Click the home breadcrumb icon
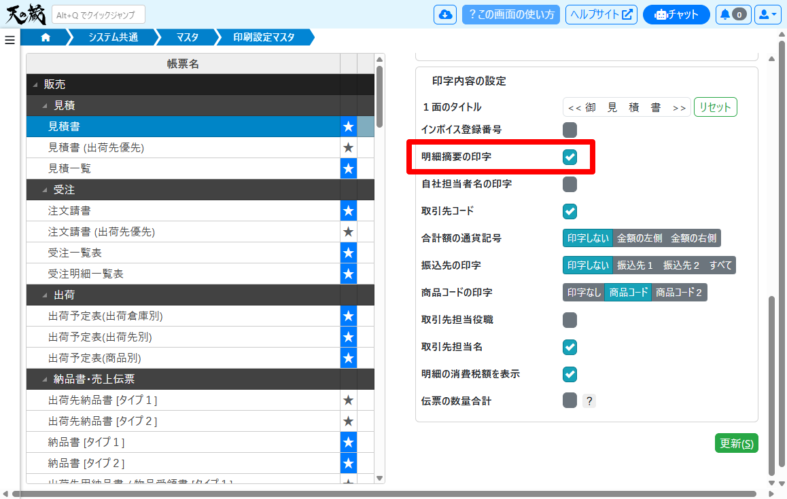The height and width of the screenshot is (499, 787). coord(46,37)
